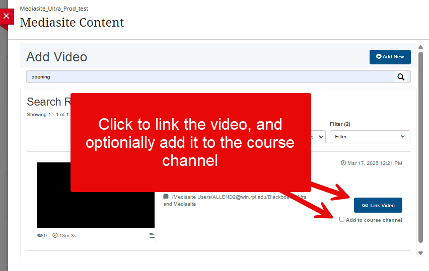Click the vertical scrollbar thumb

421,147
